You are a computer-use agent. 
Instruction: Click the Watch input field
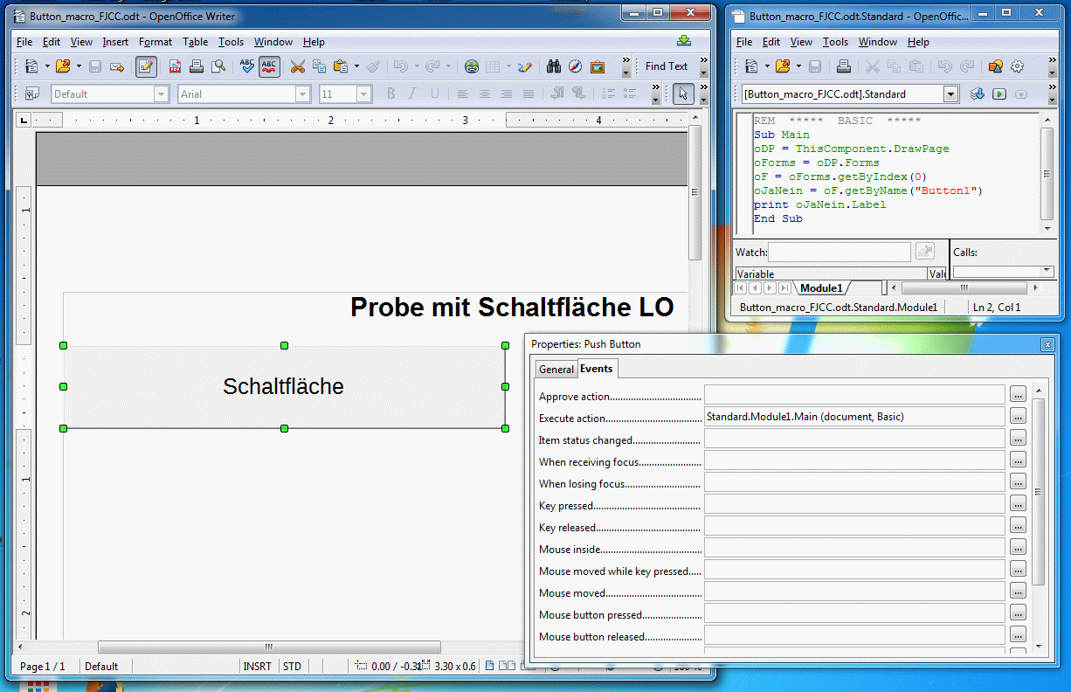click(839, 253)
